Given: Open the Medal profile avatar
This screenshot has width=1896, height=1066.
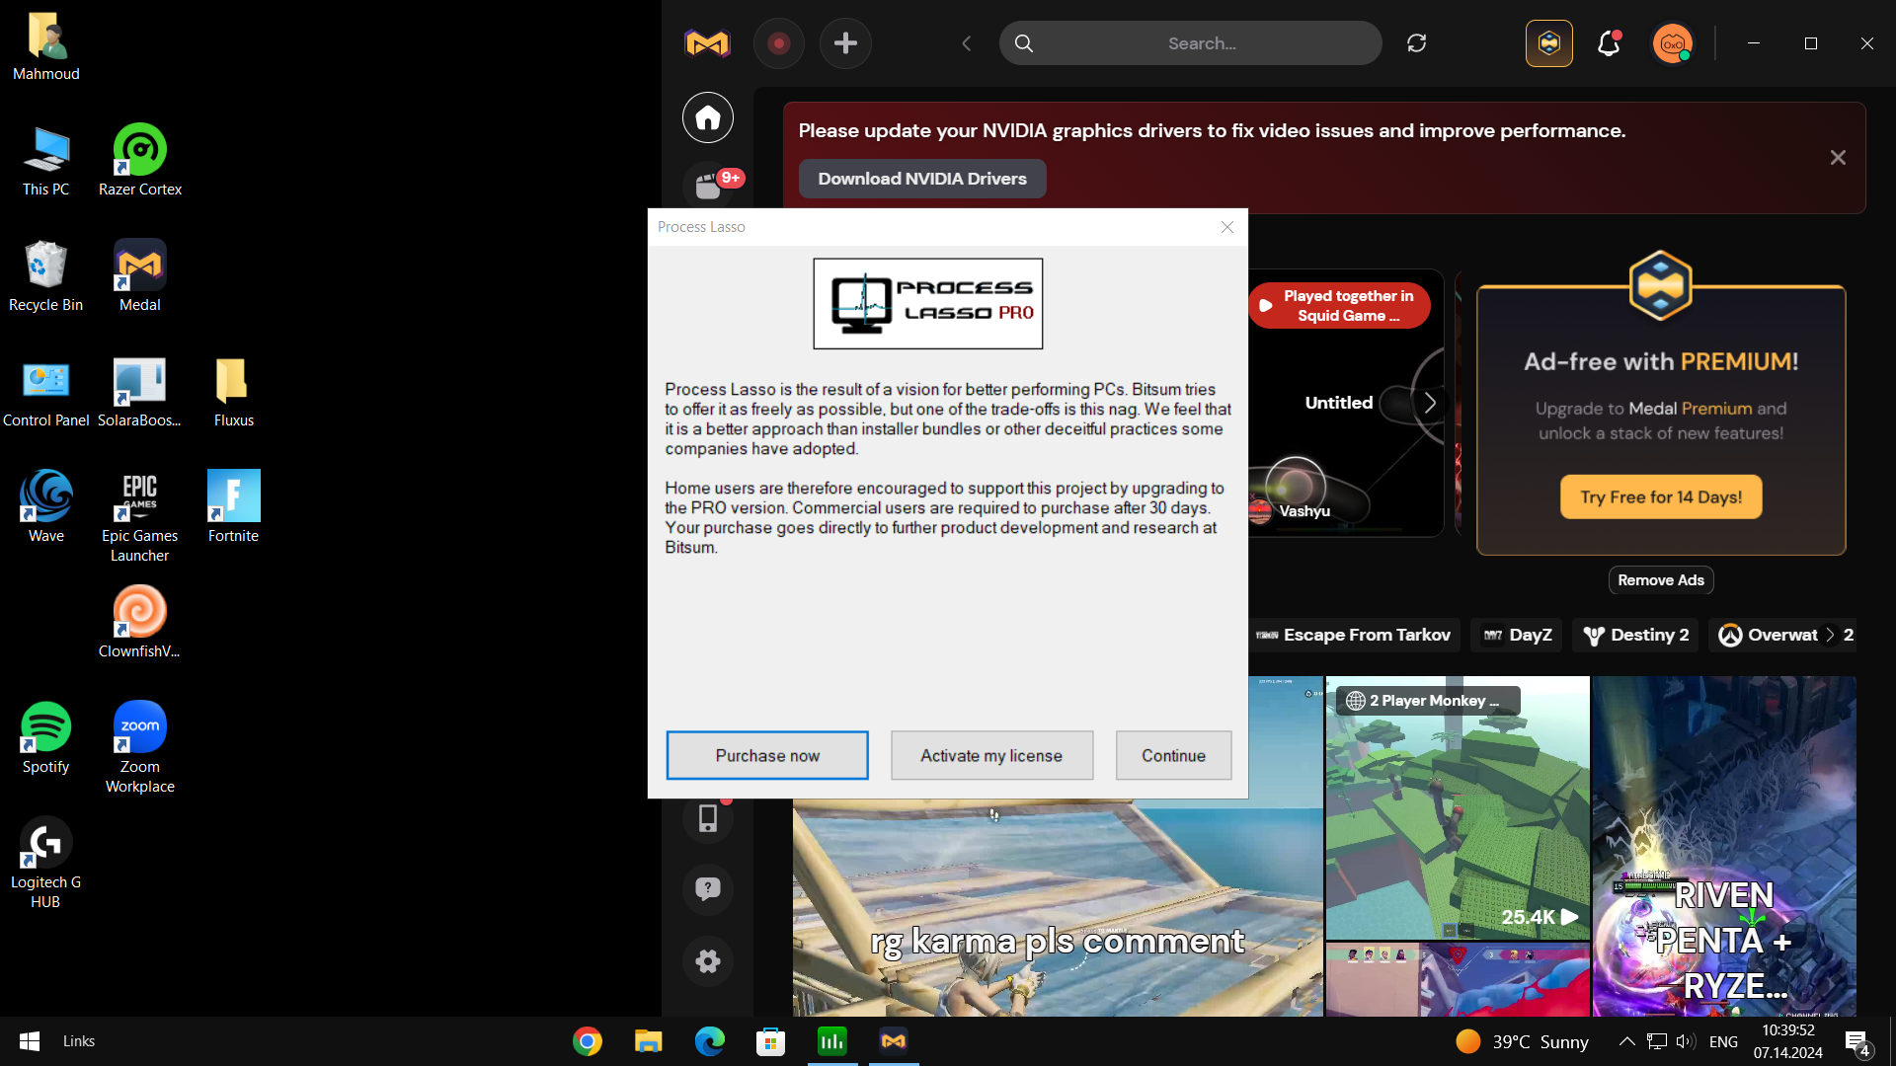Looking at the screenshot, I should click(x=1673, y=43).
